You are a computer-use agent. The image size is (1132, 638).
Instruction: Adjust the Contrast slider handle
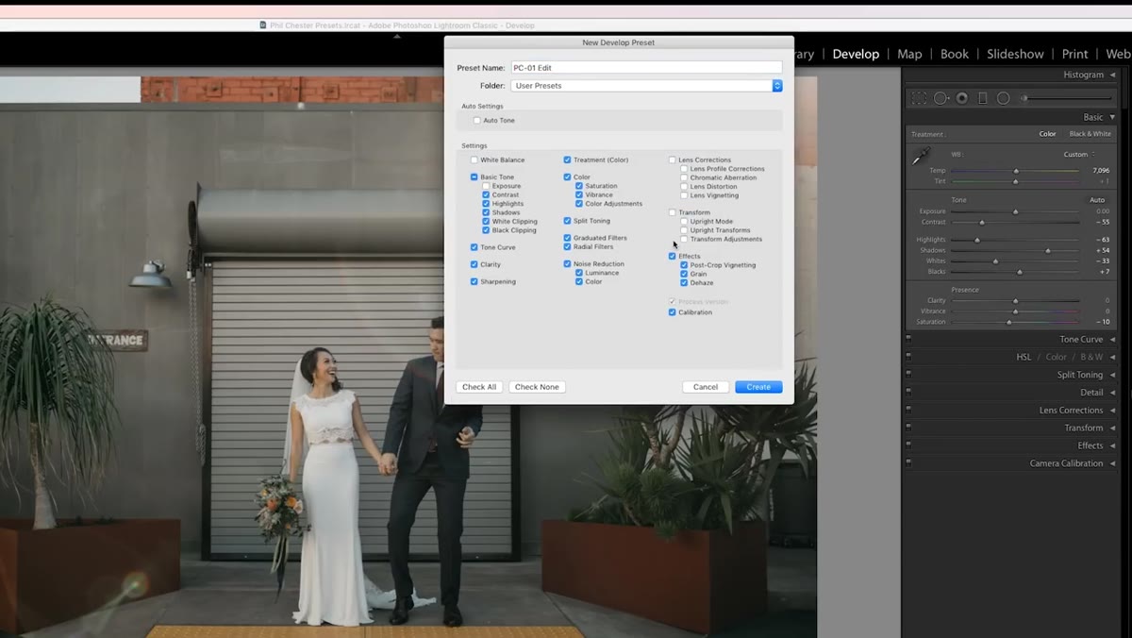click(982, 223)
